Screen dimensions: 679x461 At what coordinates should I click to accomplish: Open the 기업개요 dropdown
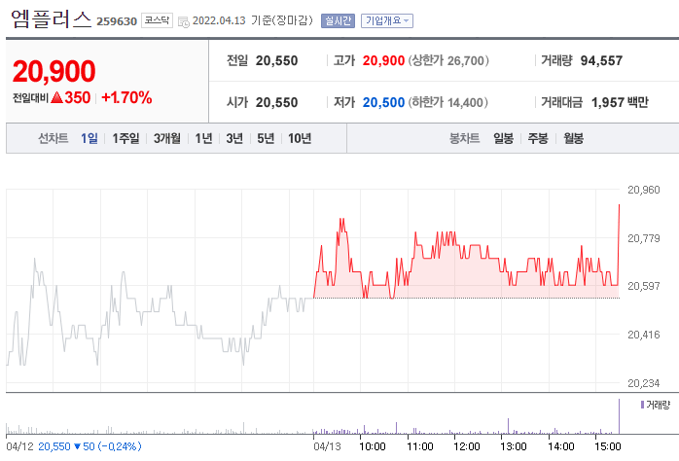pos(387,20)
